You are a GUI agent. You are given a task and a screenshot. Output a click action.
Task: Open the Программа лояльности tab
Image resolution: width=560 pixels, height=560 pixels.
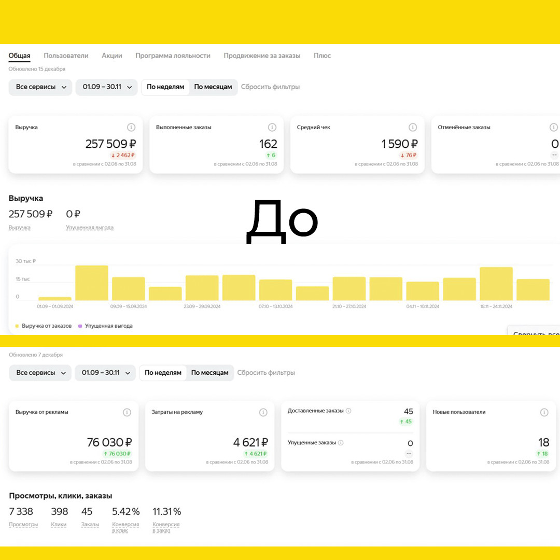click(173, 55)
